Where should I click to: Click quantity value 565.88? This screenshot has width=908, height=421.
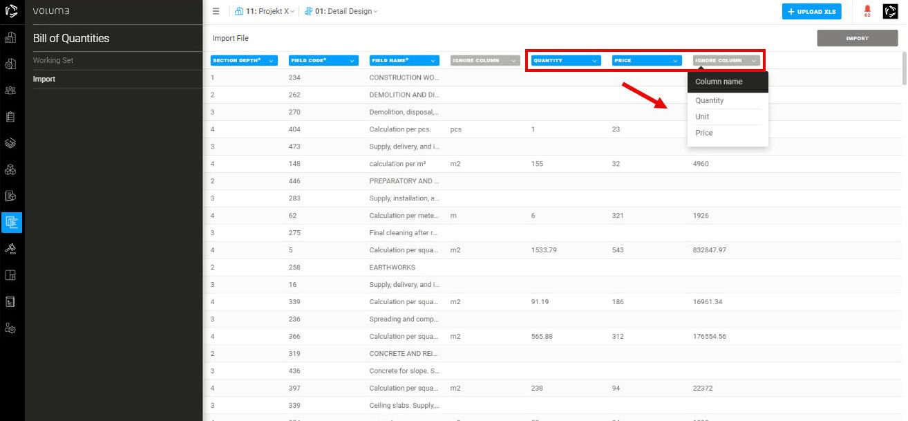tap(542, 337)
